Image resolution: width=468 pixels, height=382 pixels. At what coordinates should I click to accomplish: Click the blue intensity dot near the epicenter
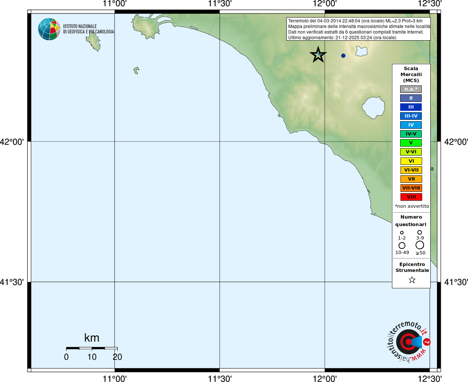(x=343, y=56)
